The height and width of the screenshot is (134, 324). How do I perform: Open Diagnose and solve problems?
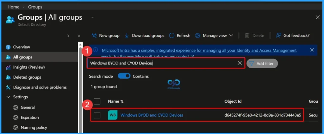pyautogui.click(x=40, y=87)
